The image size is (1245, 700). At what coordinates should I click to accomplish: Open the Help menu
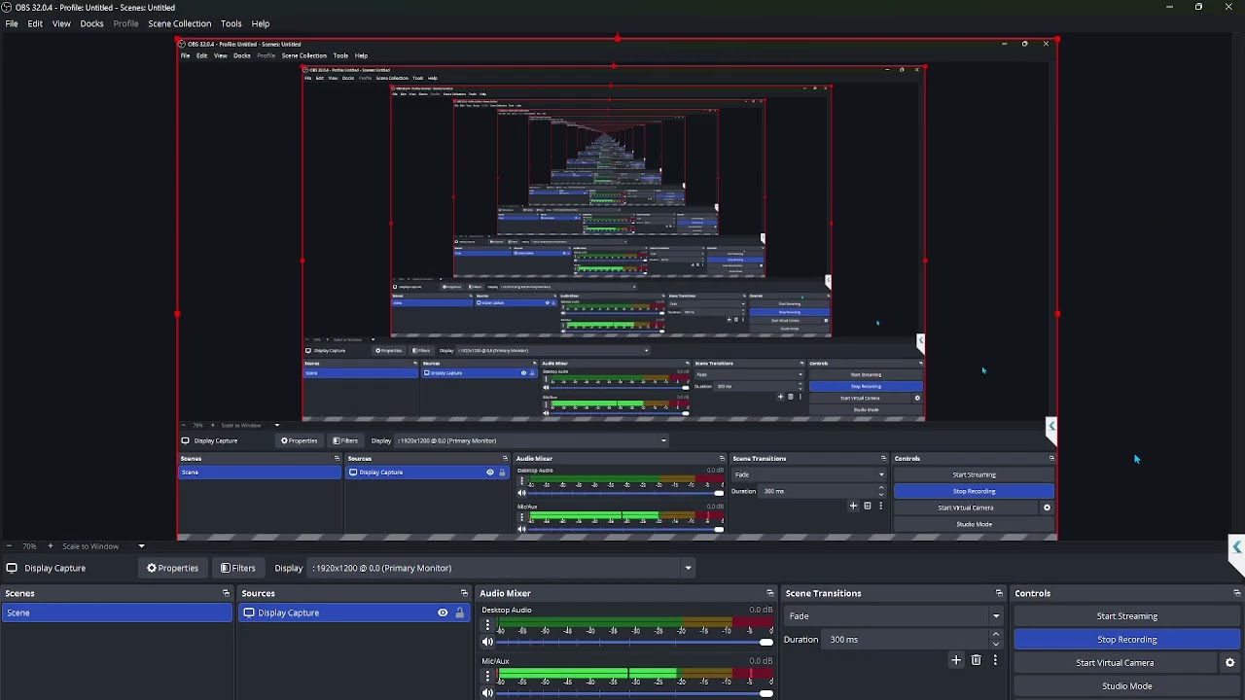261,23
